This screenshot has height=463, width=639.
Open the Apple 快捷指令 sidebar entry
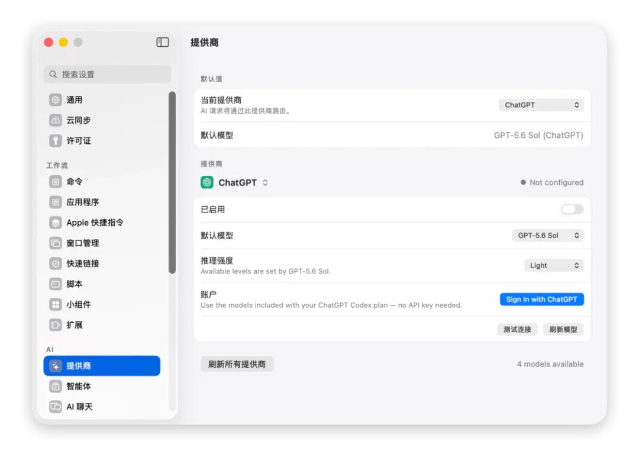pos(102,222)
